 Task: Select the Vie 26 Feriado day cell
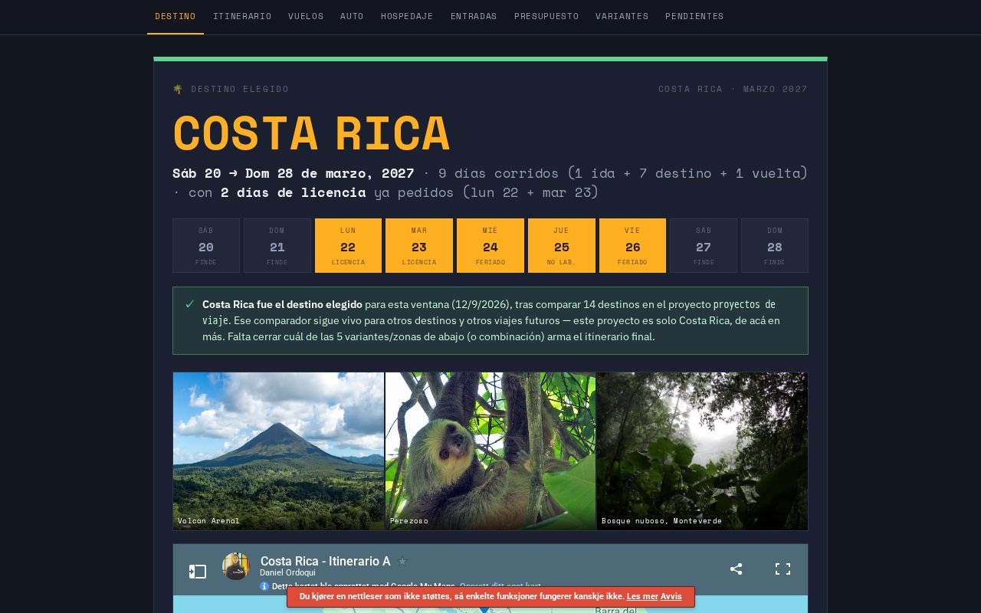[632, 245]
